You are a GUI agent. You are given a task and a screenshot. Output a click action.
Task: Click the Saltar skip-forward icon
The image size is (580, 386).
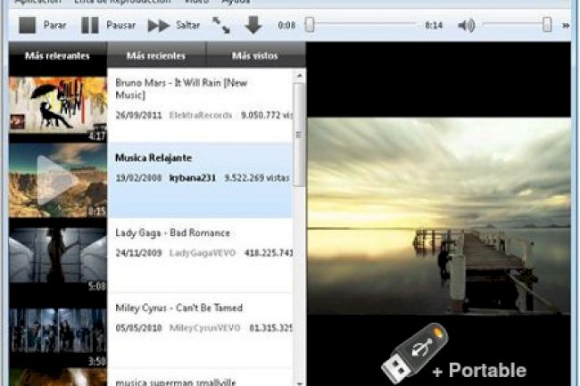[x=158, y=26]
